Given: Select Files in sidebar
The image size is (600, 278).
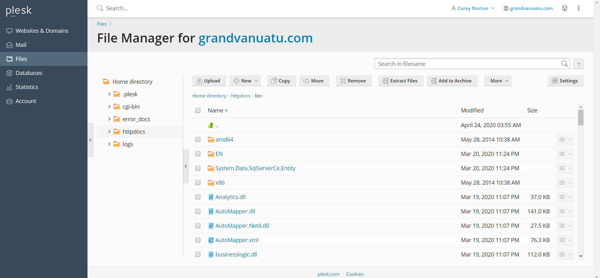Looking at the screenshot, I should (x=44, y=59).
